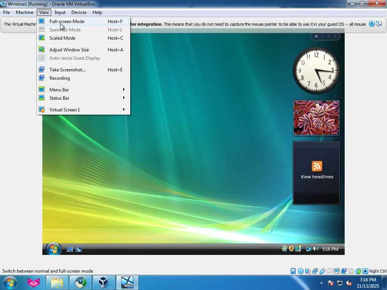Click View headlines in the feed gadget
The width and height of the screenshot is (387, 290).
pyautogui.click(x=317, y=177)
